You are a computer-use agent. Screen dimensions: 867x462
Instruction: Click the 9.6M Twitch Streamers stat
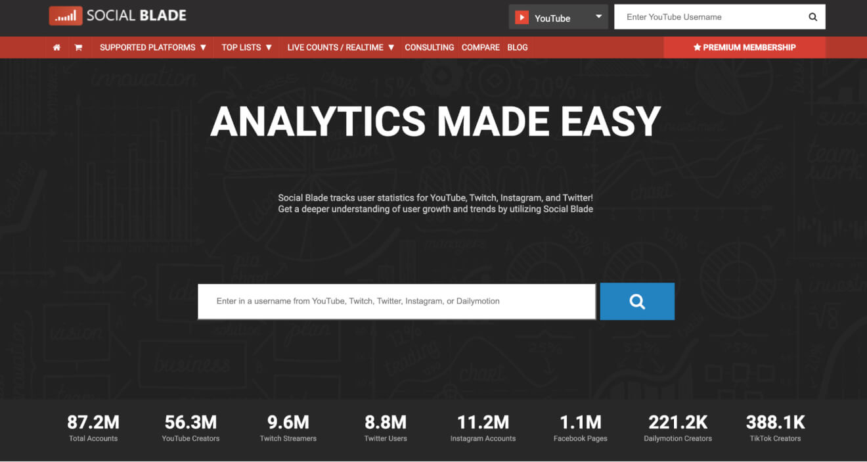288,428
